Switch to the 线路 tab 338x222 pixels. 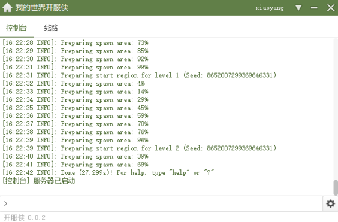(x=51, y=28)
